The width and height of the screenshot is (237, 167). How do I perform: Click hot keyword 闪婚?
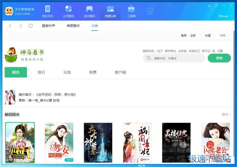[x=220, y=51]
